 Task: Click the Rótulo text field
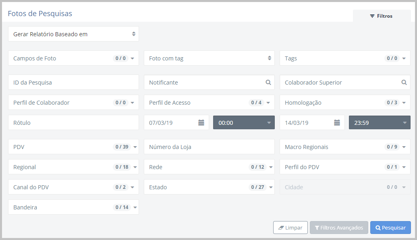coord(73,123)
